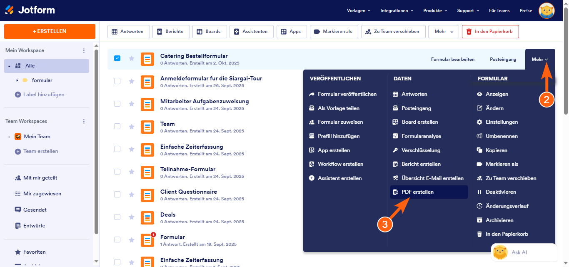This screenshot has width=569, height=267.
Task: Collapse the Mehr dropdown on Catering row
Action: click(x=540, y=59)
